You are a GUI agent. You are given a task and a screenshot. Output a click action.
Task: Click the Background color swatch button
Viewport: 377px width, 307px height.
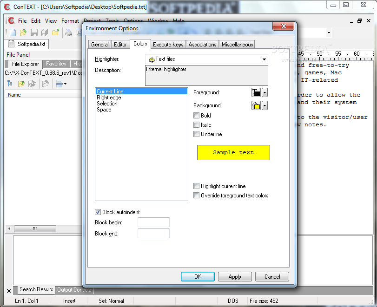click(256, 105)
